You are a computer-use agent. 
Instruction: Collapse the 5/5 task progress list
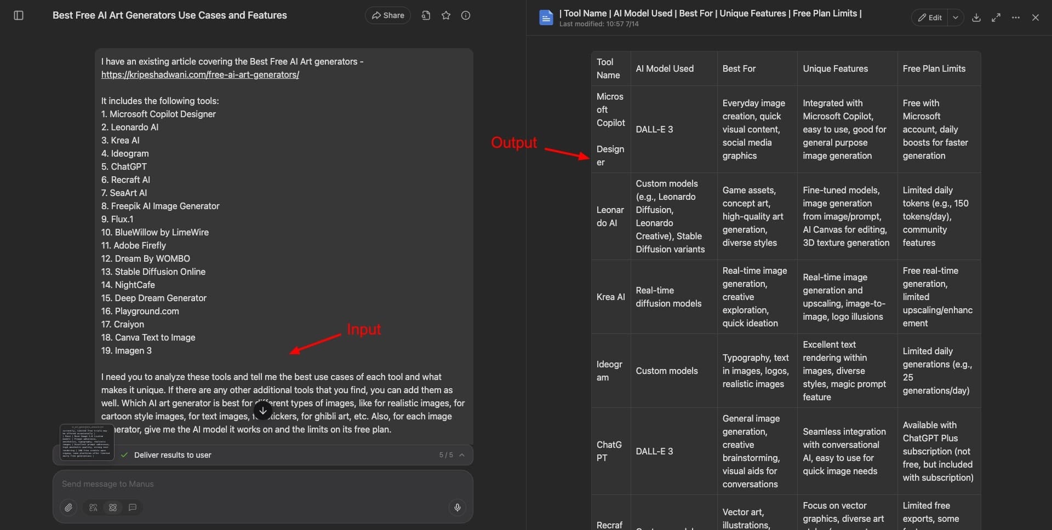pos(462,455)
